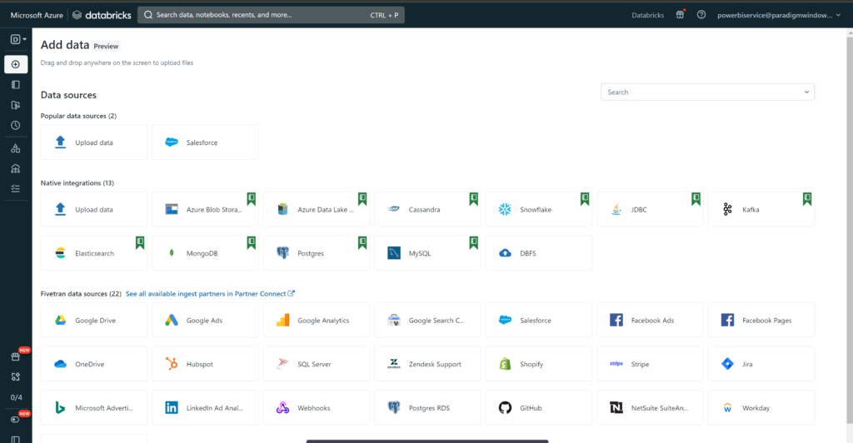The image size is (853, 443).
Task: Select the GitHub source tile
Action: (539, 408)
